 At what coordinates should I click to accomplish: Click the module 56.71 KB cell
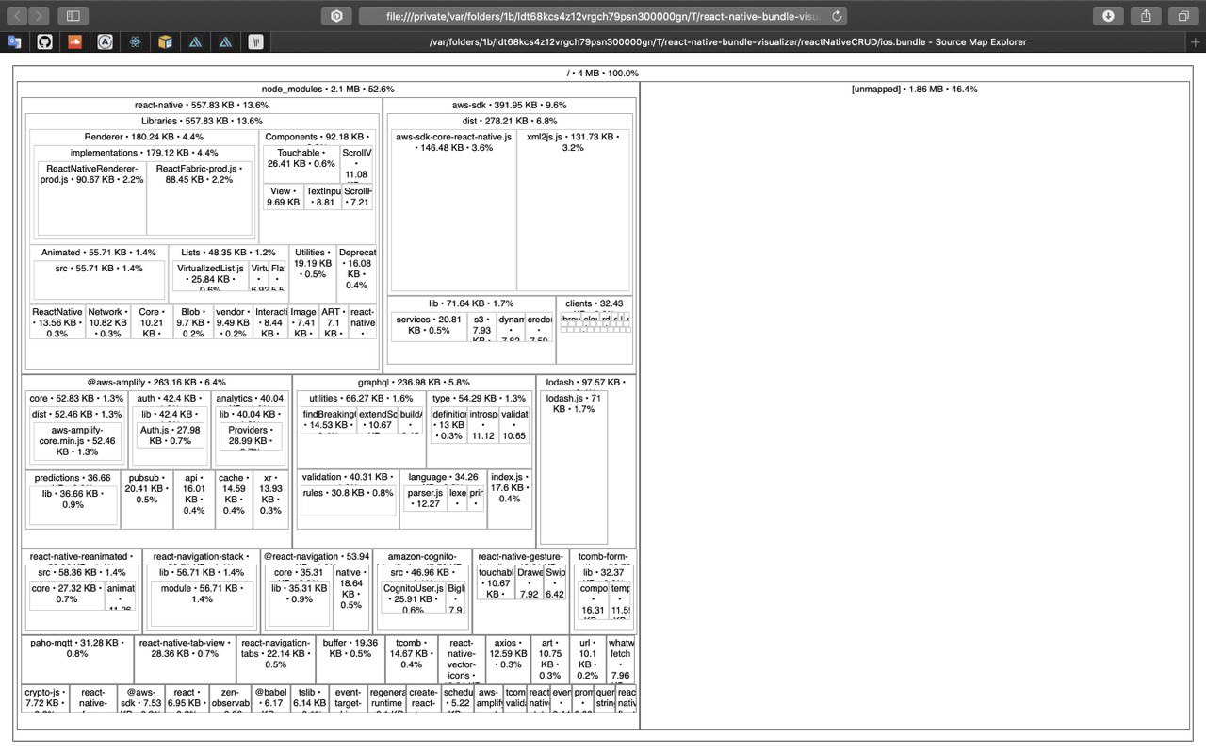click(202, 605)
